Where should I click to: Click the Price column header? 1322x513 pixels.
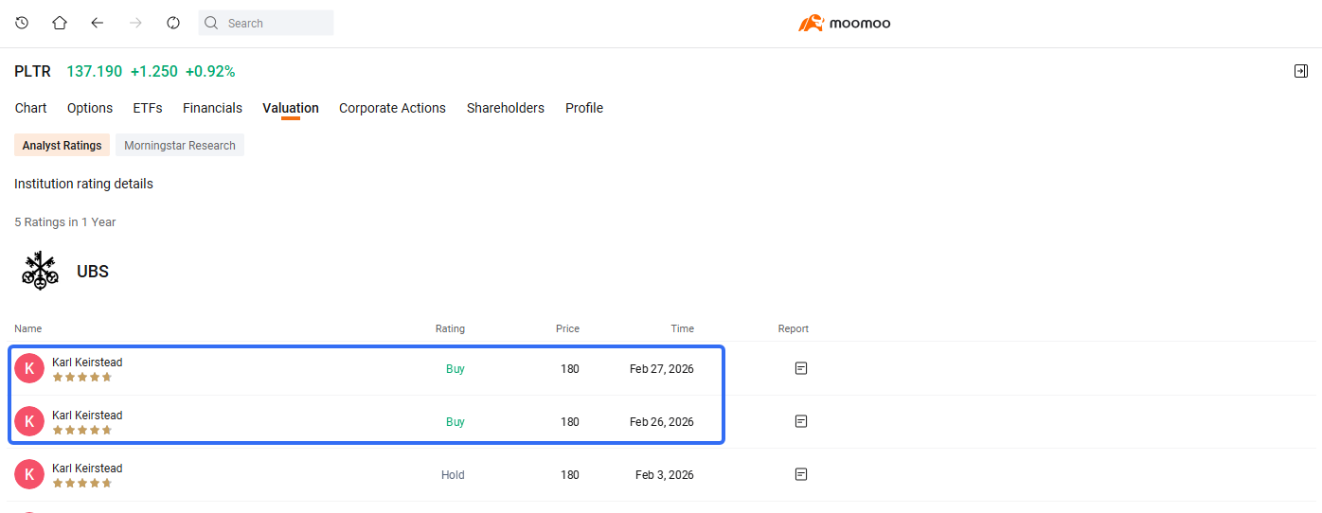click(x=567, y=328)
